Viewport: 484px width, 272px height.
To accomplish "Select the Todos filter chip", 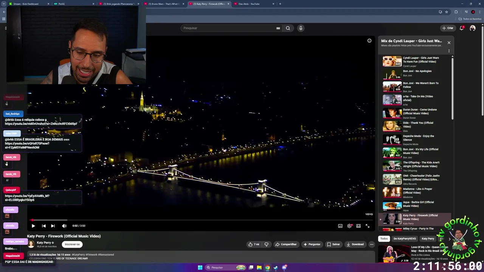I will tap(384, 239).
